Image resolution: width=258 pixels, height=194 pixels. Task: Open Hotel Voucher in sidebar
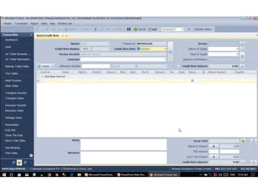click(x=13, y=81)
